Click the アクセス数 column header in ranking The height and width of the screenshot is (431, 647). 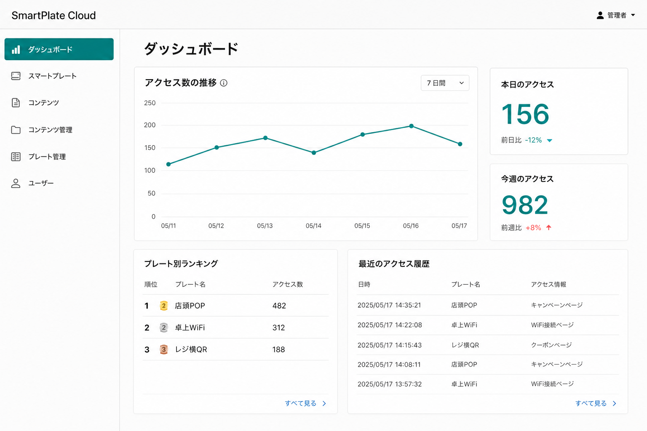(x=288, y=285)
